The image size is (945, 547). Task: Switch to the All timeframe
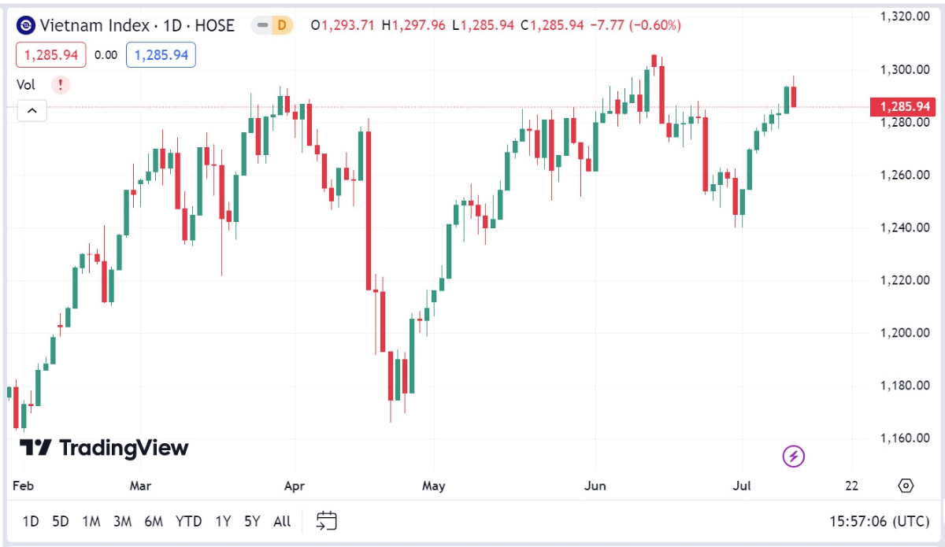coord(281,521)
